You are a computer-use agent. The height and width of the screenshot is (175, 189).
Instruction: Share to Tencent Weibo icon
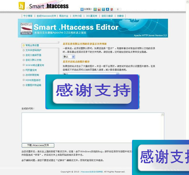tap(103, 9)
